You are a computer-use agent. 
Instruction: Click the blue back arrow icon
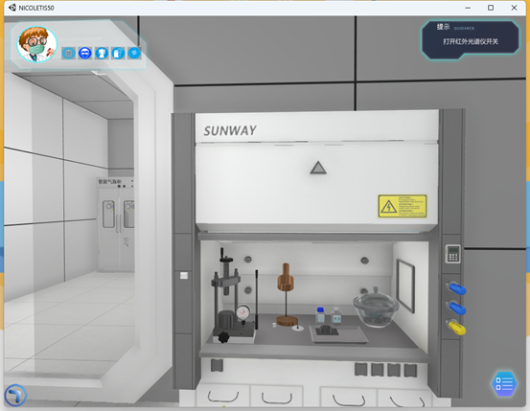point(15,395)
